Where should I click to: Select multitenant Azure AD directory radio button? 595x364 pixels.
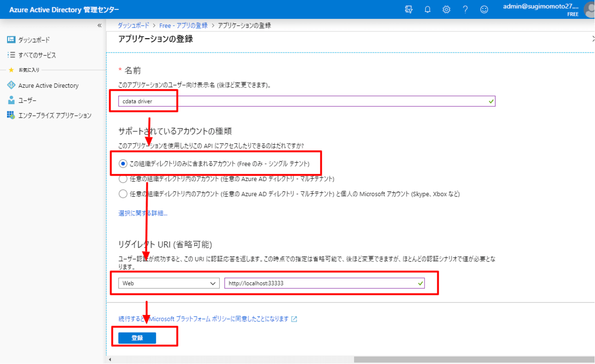tap(123, 179)
